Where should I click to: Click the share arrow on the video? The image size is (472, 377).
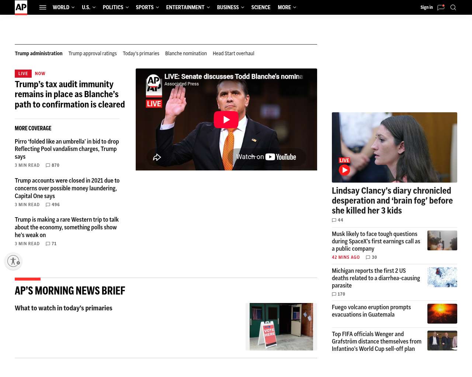tap(157, 157)
